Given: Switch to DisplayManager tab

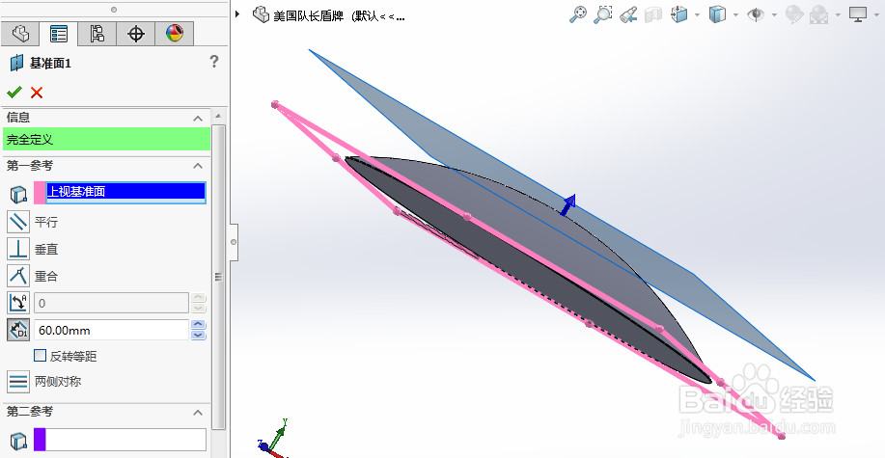Looking at the screenshot, I should (x=175, y=34).
